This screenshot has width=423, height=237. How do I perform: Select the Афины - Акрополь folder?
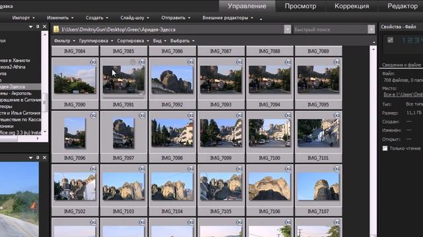[16, 93]
